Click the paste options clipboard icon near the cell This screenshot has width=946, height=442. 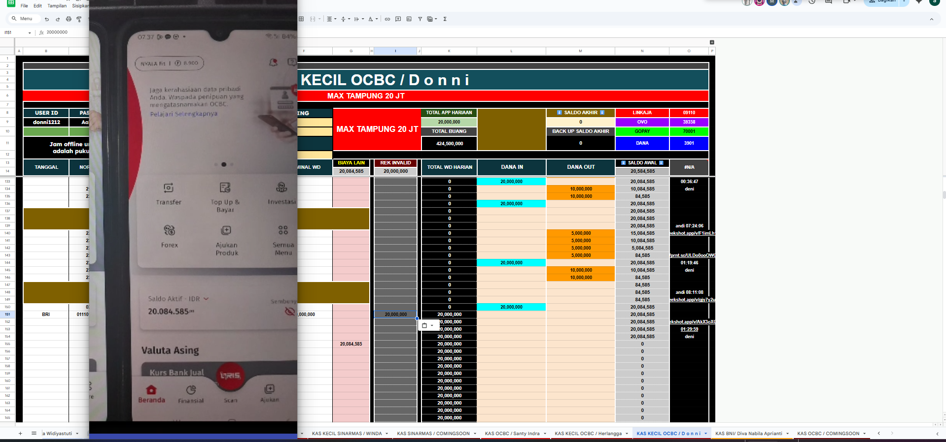pyautogui.click(x=424, y=326)
